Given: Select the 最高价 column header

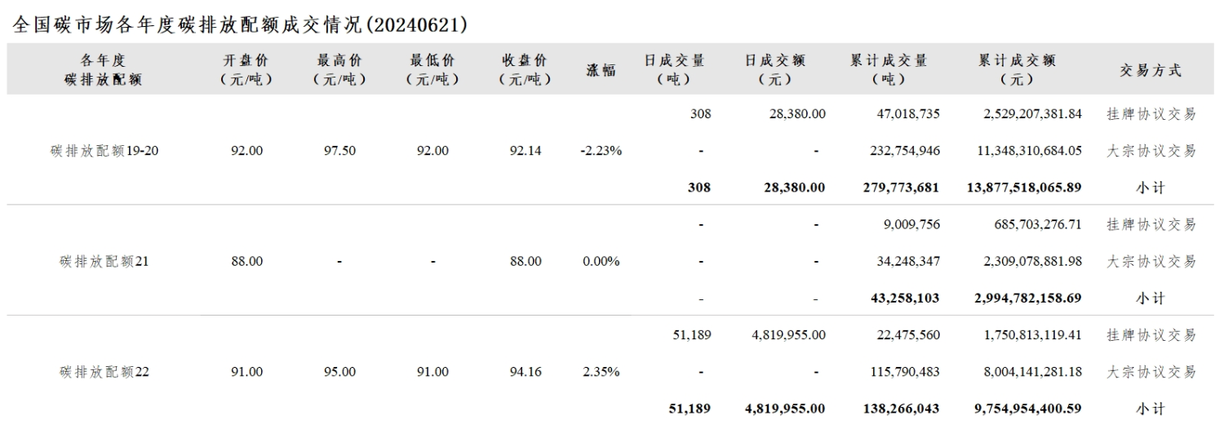Looking at the screenshot, I should tap(339, 70).
